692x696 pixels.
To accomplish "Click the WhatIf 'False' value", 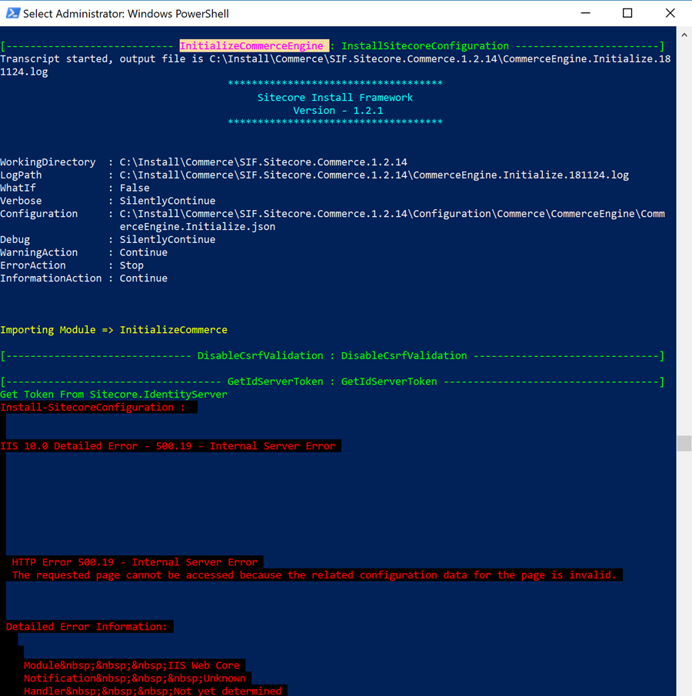I will tap(135, 188).
